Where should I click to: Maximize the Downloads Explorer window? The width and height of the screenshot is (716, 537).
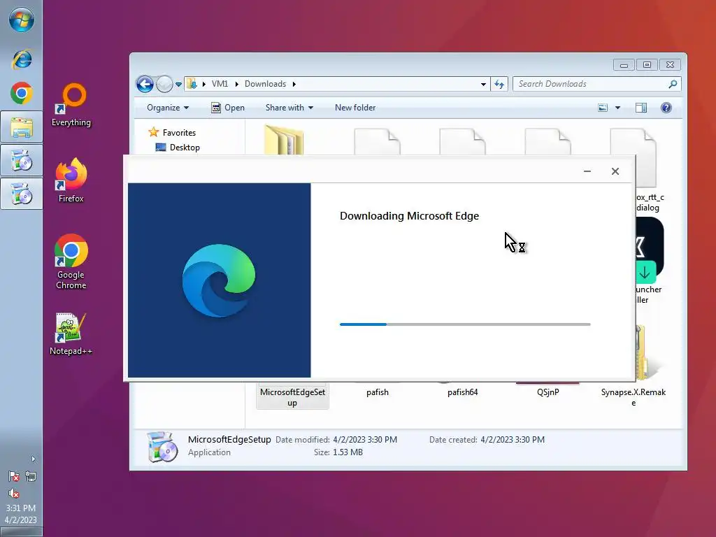tap(647, 65)
